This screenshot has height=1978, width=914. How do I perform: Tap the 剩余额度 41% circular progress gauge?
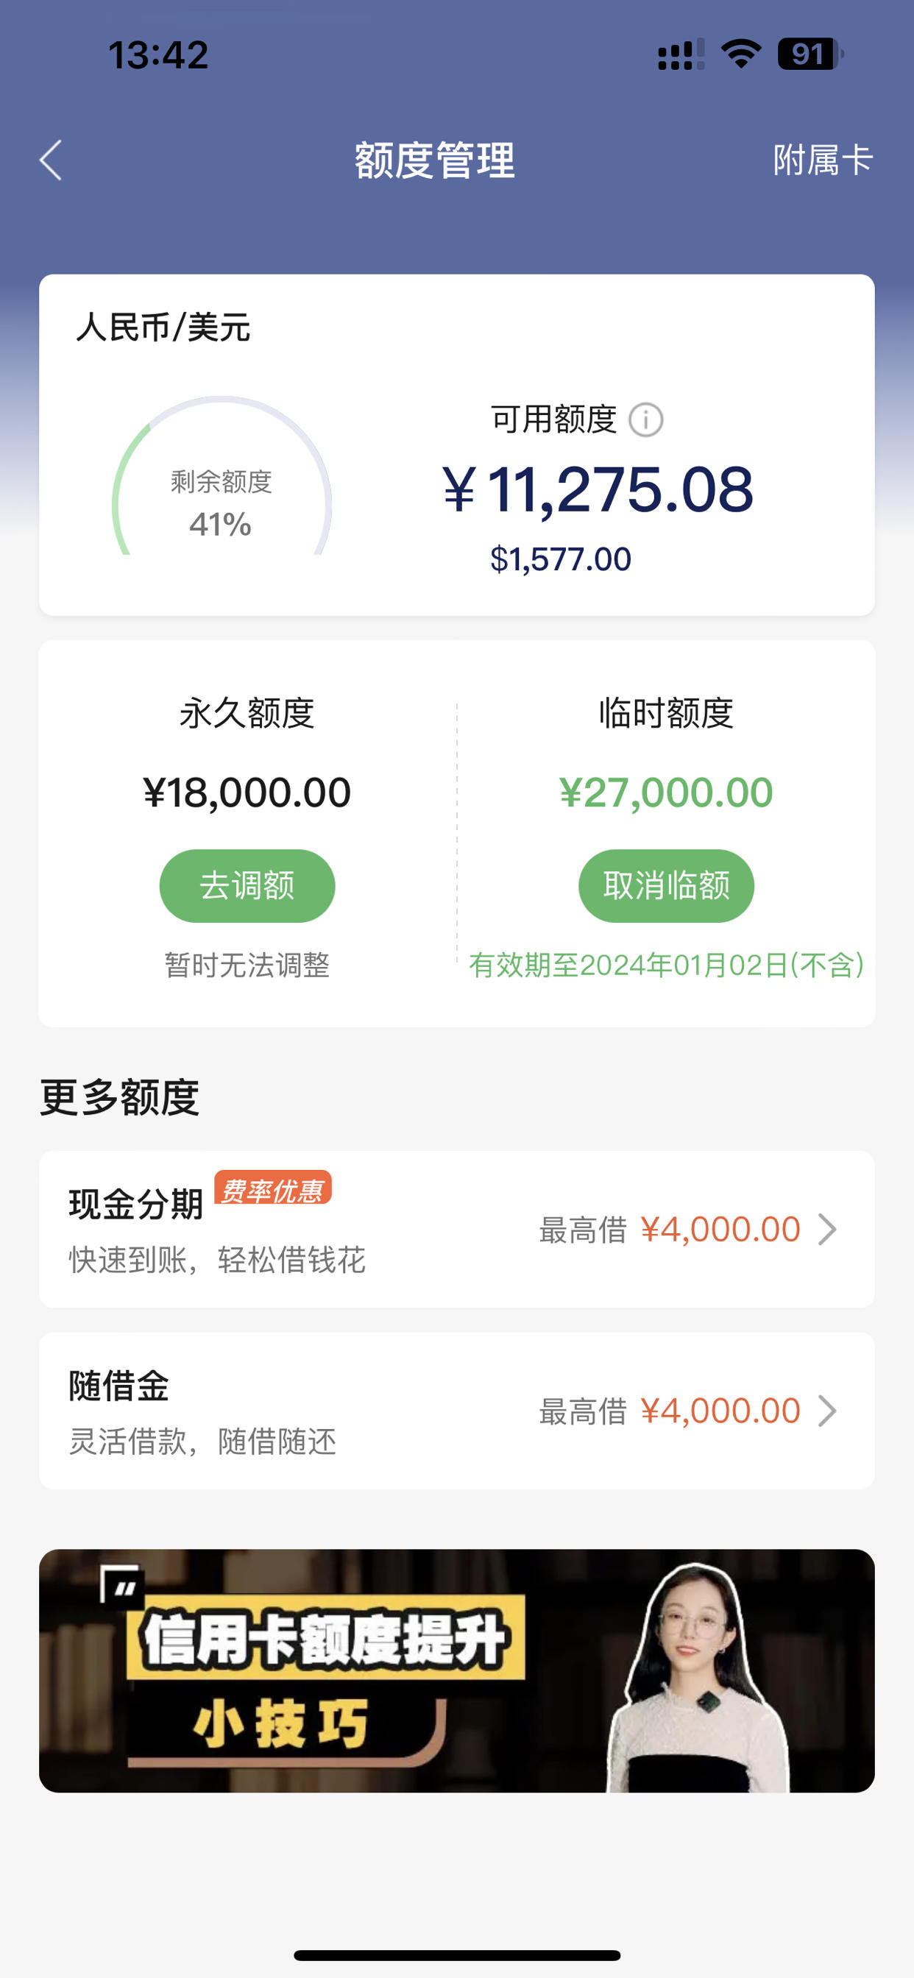tap(222, 476)
